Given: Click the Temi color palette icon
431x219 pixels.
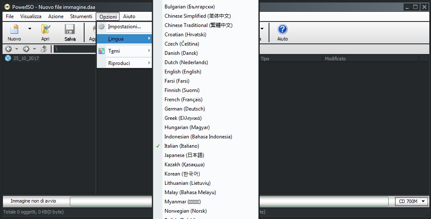Looking at the screenshot, I should 102,51.
